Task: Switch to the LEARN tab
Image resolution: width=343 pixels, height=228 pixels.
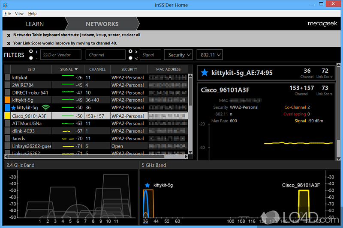Action: click(35, 24)
